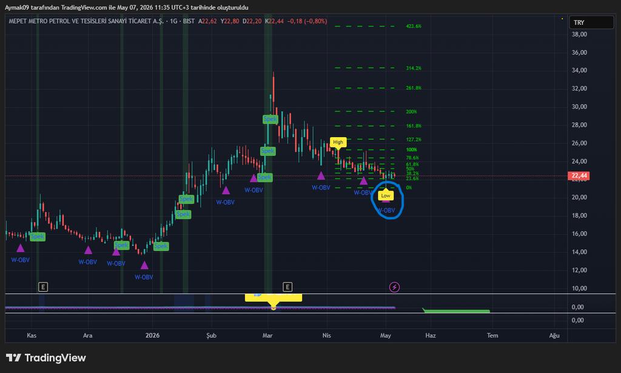This screenshot has height=373, width=621.
Task: Click the BIST exchange label
Action: point(189,21)
